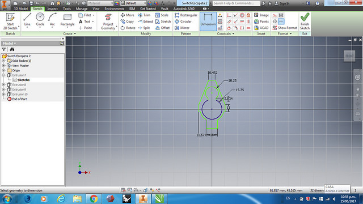Select Sketch1 in the model browser
Viewport: 363px width, 204px height.
pos(23,80)
